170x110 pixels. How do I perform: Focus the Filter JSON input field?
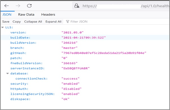click(x=79, y=21)
